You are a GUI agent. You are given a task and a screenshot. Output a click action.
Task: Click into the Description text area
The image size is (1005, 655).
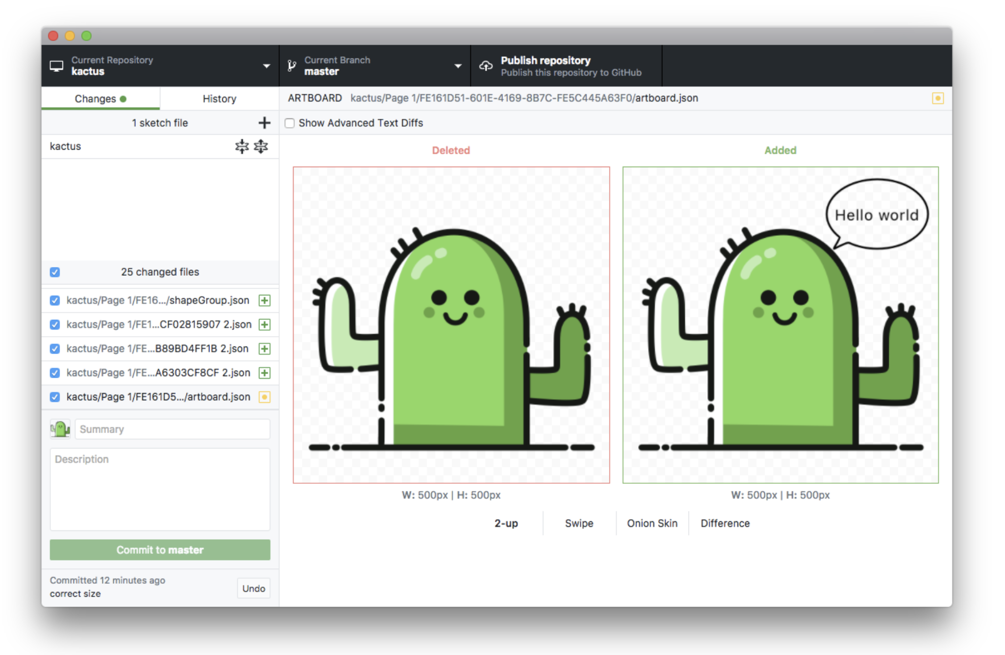pyautogui.click(x=160, y=489)
